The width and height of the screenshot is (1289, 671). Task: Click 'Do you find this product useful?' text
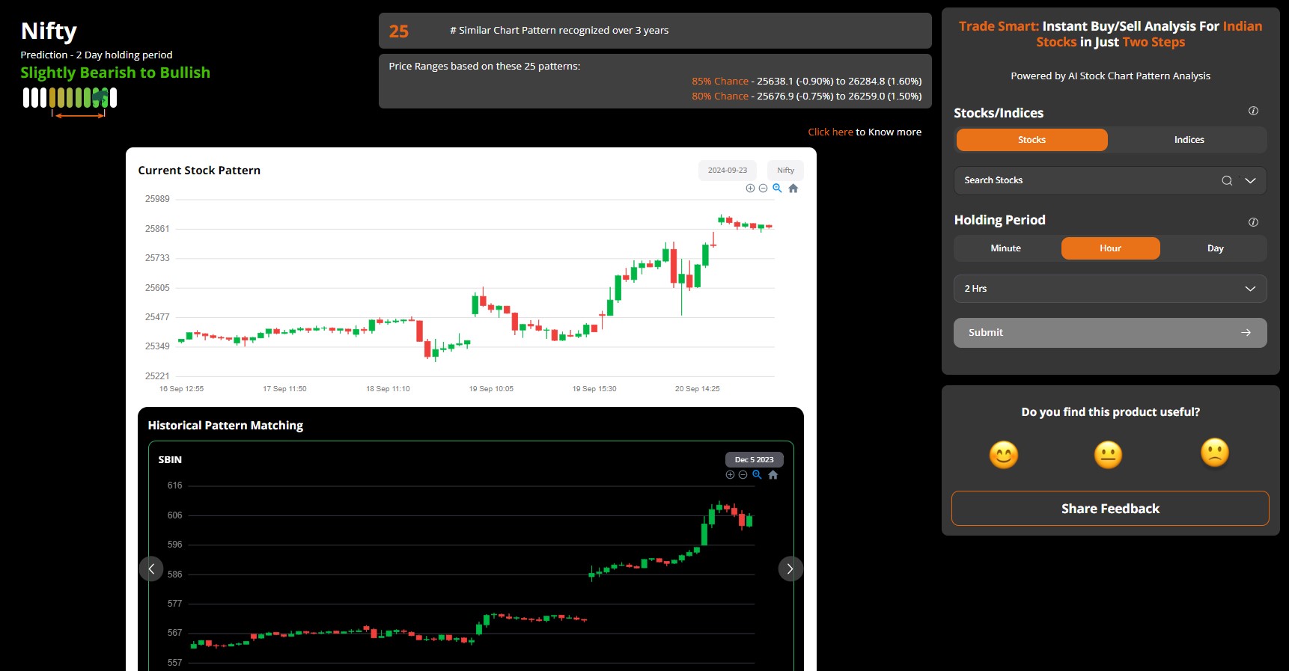coord(1110,412)
